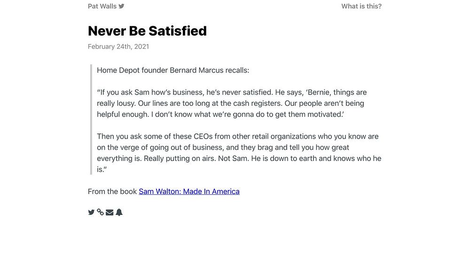Click the "Never Be Satisfied" post title
The width and height of the screenshot is (470, 258).
click(147, 31)
